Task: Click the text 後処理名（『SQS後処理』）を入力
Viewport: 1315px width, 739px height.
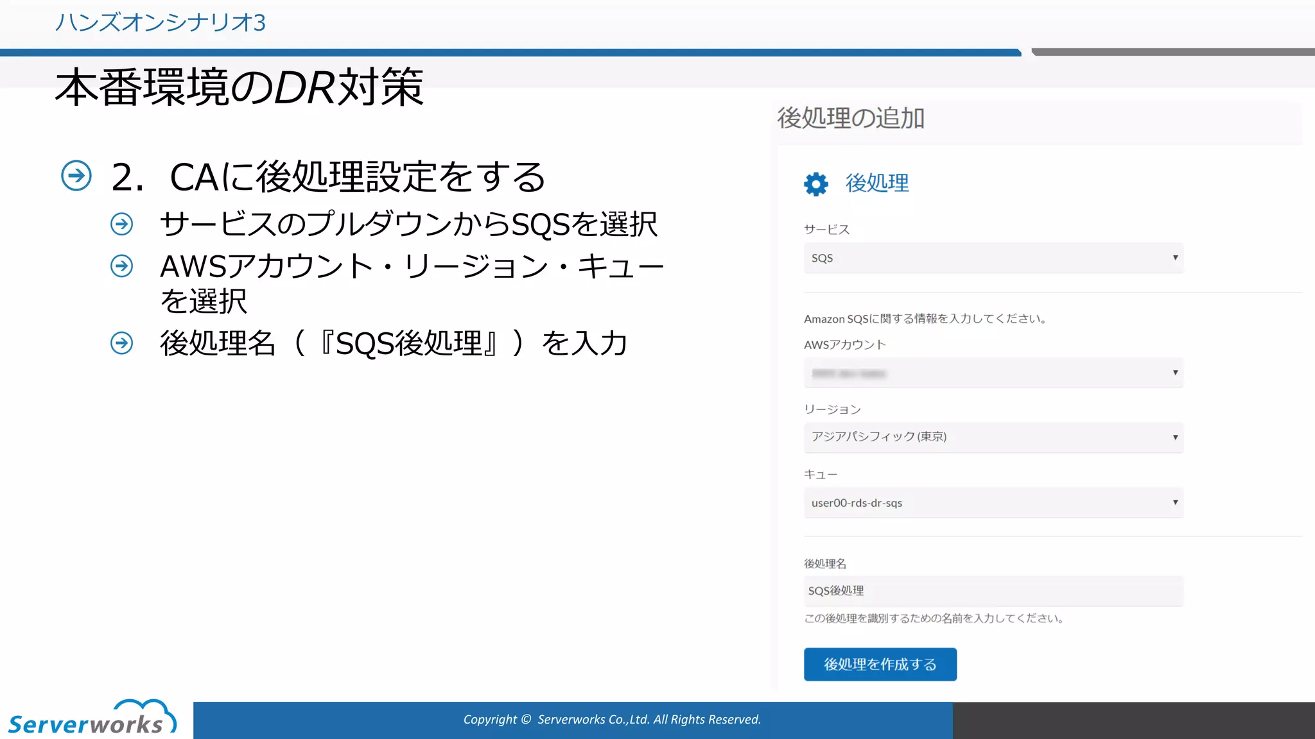Action: [x=394, y=343]
